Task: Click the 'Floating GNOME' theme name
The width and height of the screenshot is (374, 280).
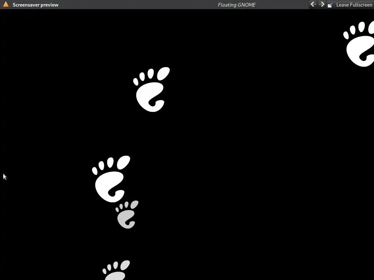Action: pyautogui.click(x=237, y=5)
